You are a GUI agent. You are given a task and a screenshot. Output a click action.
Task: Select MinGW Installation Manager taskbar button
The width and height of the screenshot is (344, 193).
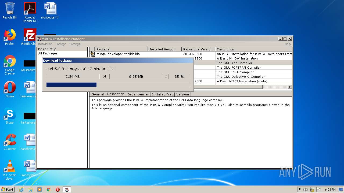67,190
